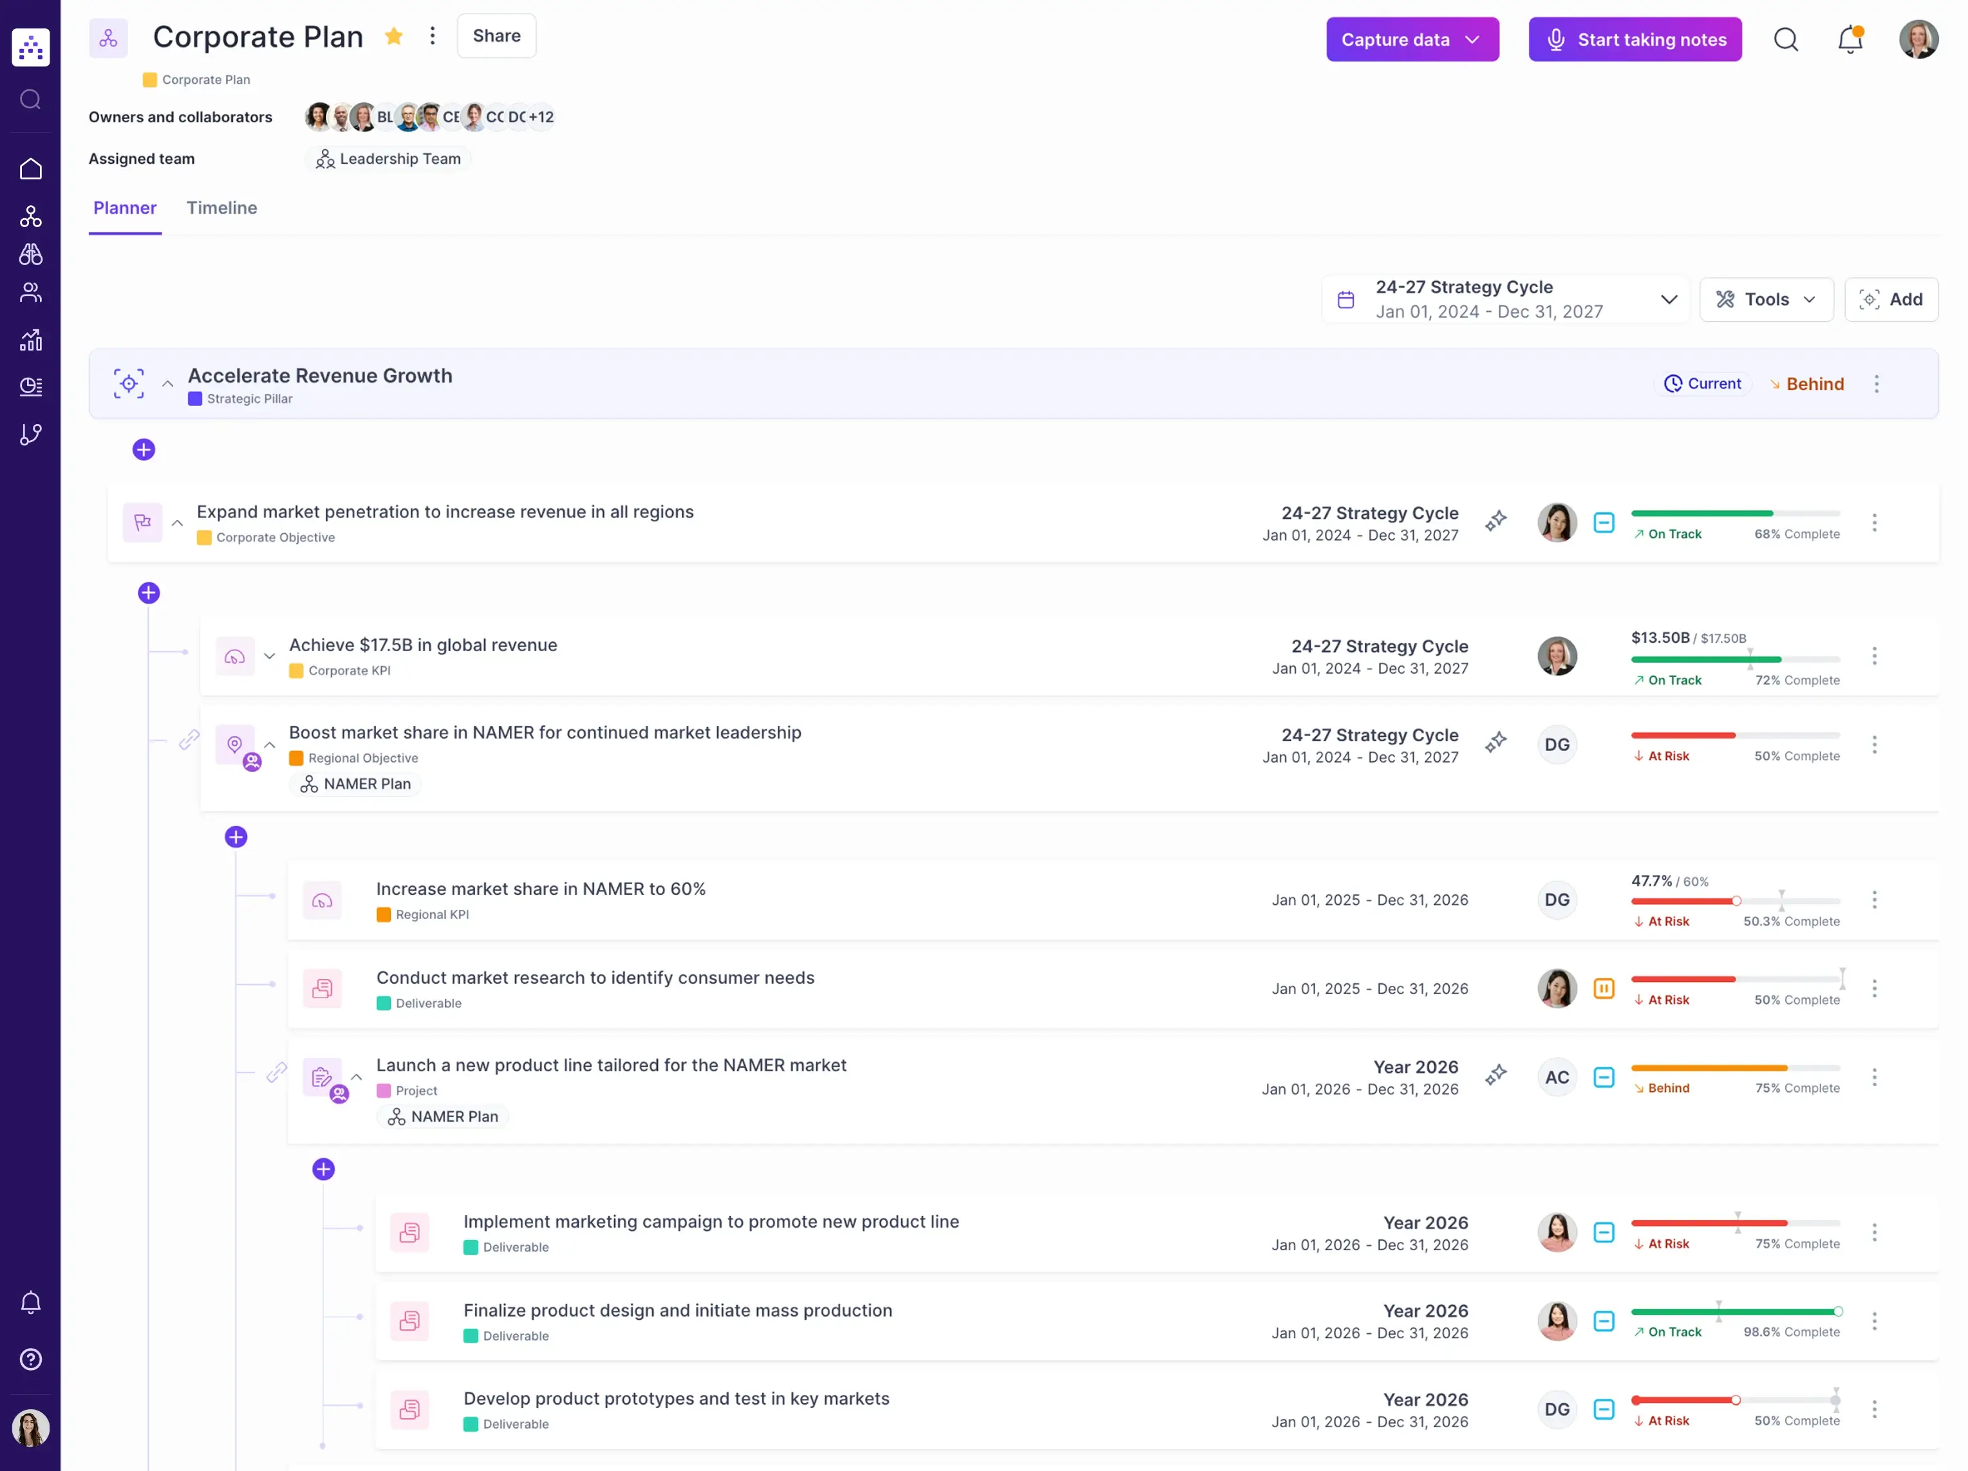Switch to the Planner tab
1968x1471 pixels.
pyautogui.click(x=124, y=208)
